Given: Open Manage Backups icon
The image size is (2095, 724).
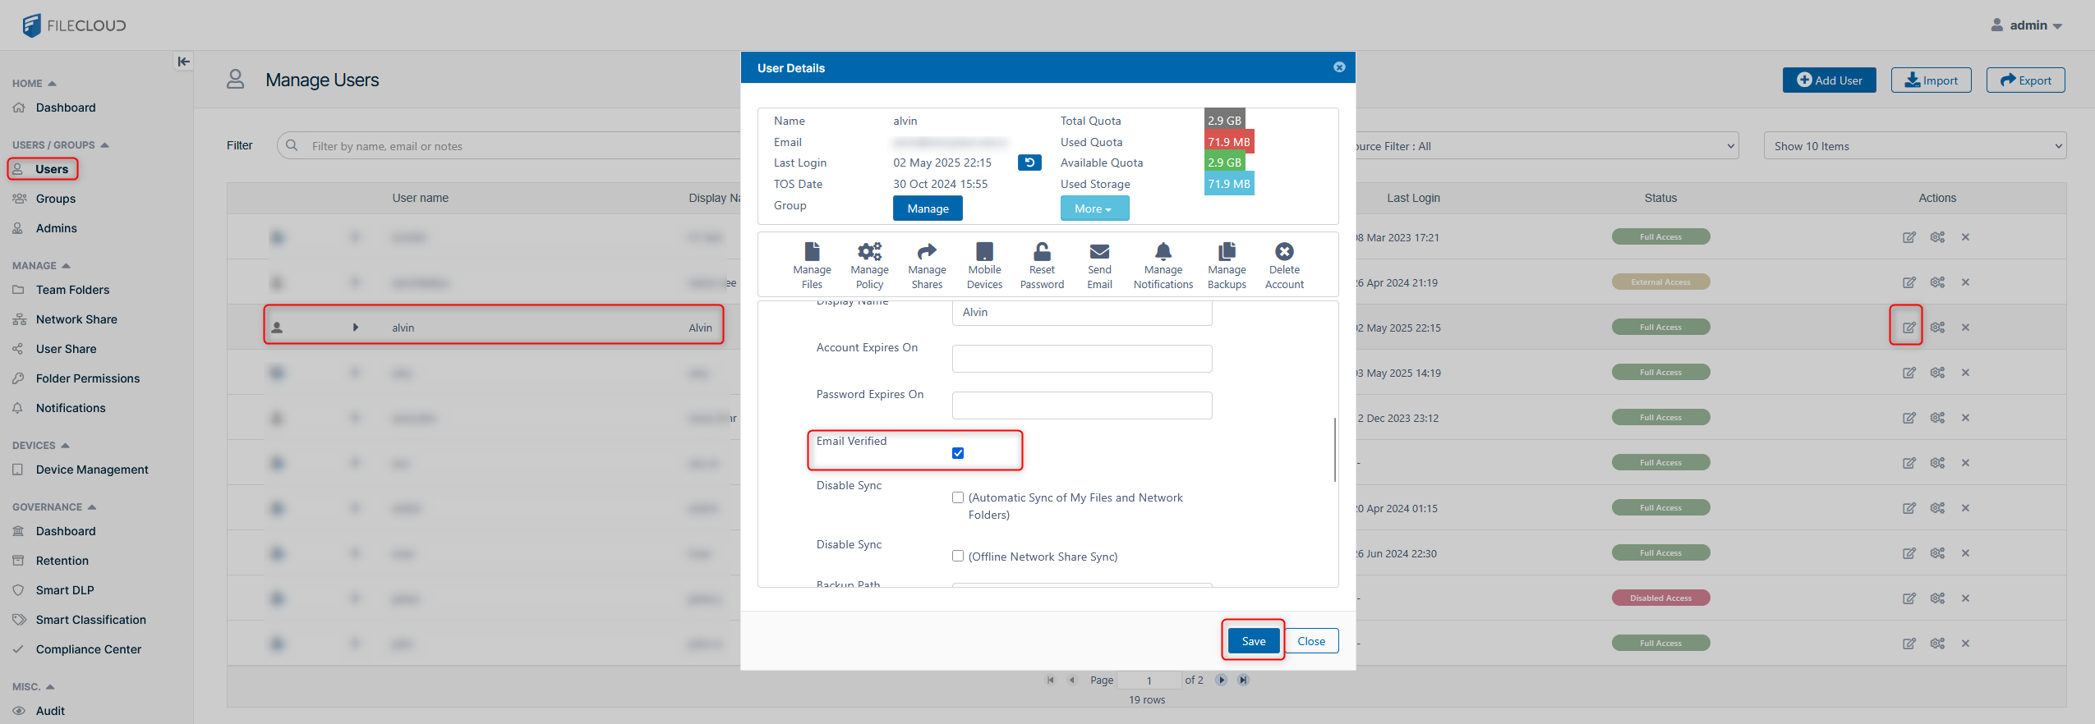Looking at the screenshot, I should point(1227,265).
